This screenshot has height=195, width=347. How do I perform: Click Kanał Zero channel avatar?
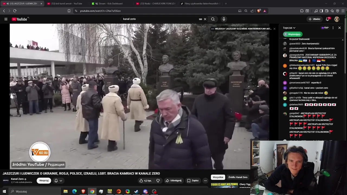[x=6, y=180]
